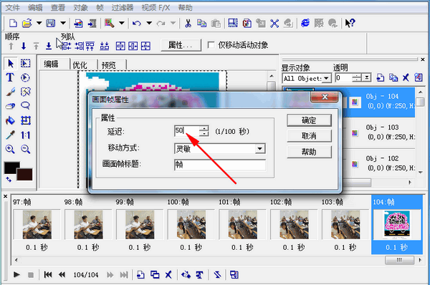The height and width of the screenshot is (285, 430).
Task: Move object down one in order
Action: pyautogui.click(x=24, y=46)
